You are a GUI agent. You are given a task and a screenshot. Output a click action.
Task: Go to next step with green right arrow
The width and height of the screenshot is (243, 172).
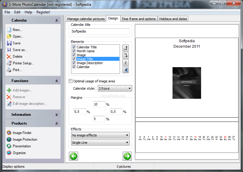tap(127, 156)
